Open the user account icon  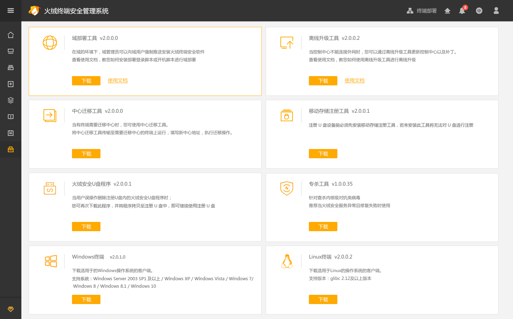pyautogui.click(x=496, y=11)
